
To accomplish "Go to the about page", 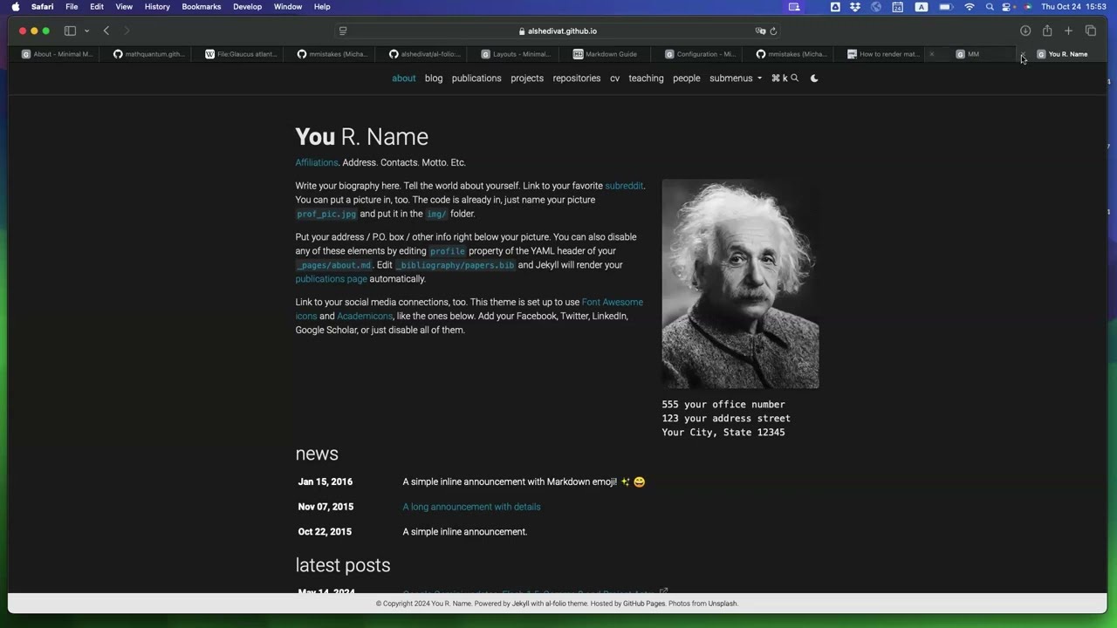I will click(404, 78).
